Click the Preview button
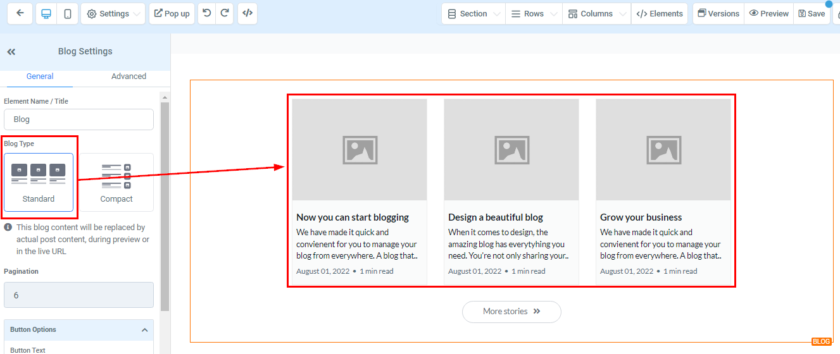The width and height of the screenshot is (840, 354). (x=768, y=13)
